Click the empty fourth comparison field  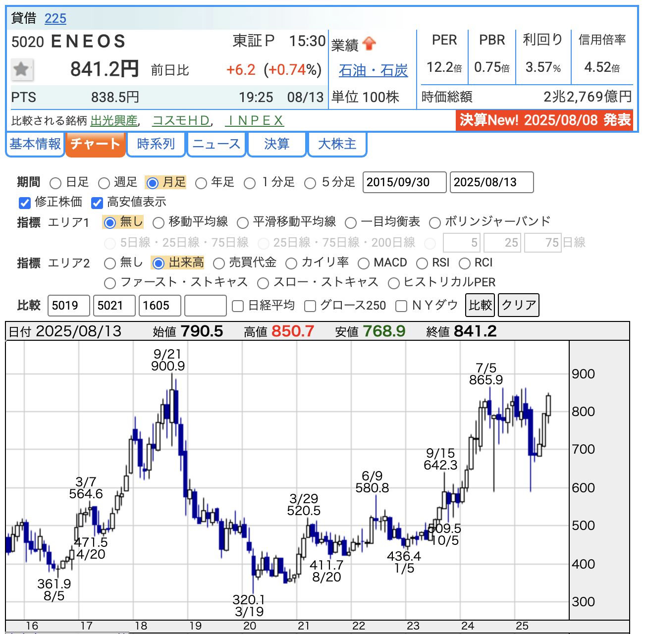(206, 306)
